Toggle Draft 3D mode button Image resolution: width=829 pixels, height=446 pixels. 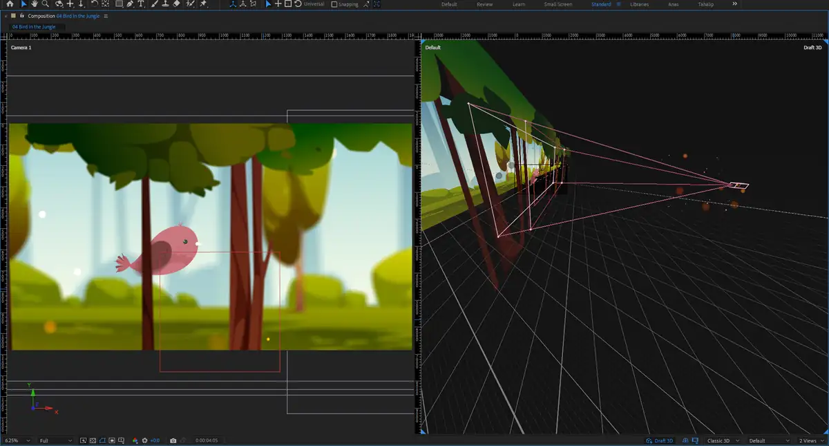tap(660, 440)
